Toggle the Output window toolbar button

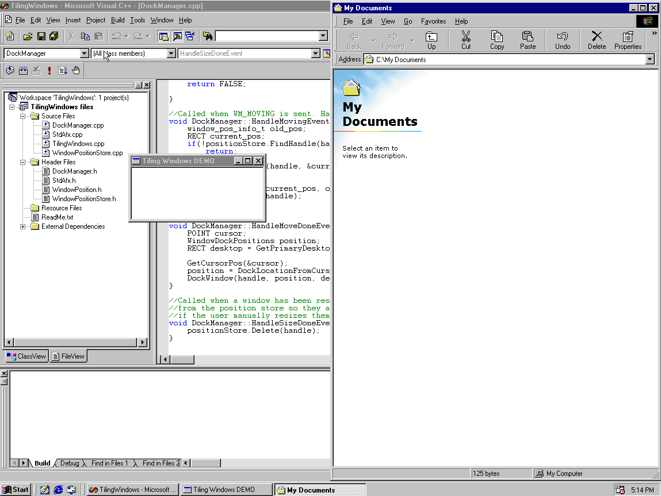tap(177, 36)
